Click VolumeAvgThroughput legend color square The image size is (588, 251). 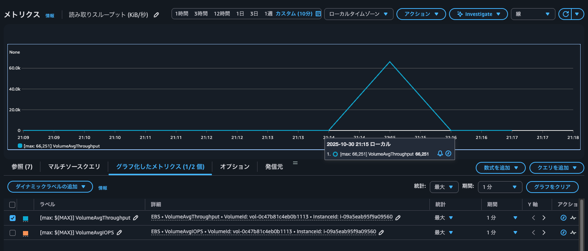pyautogui.click(x=20, y=146)
